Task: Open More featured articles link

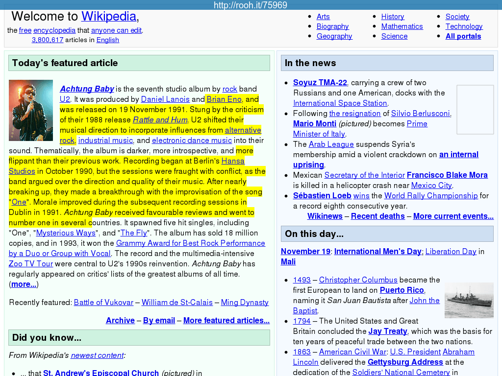Action: tap(226, 321)
